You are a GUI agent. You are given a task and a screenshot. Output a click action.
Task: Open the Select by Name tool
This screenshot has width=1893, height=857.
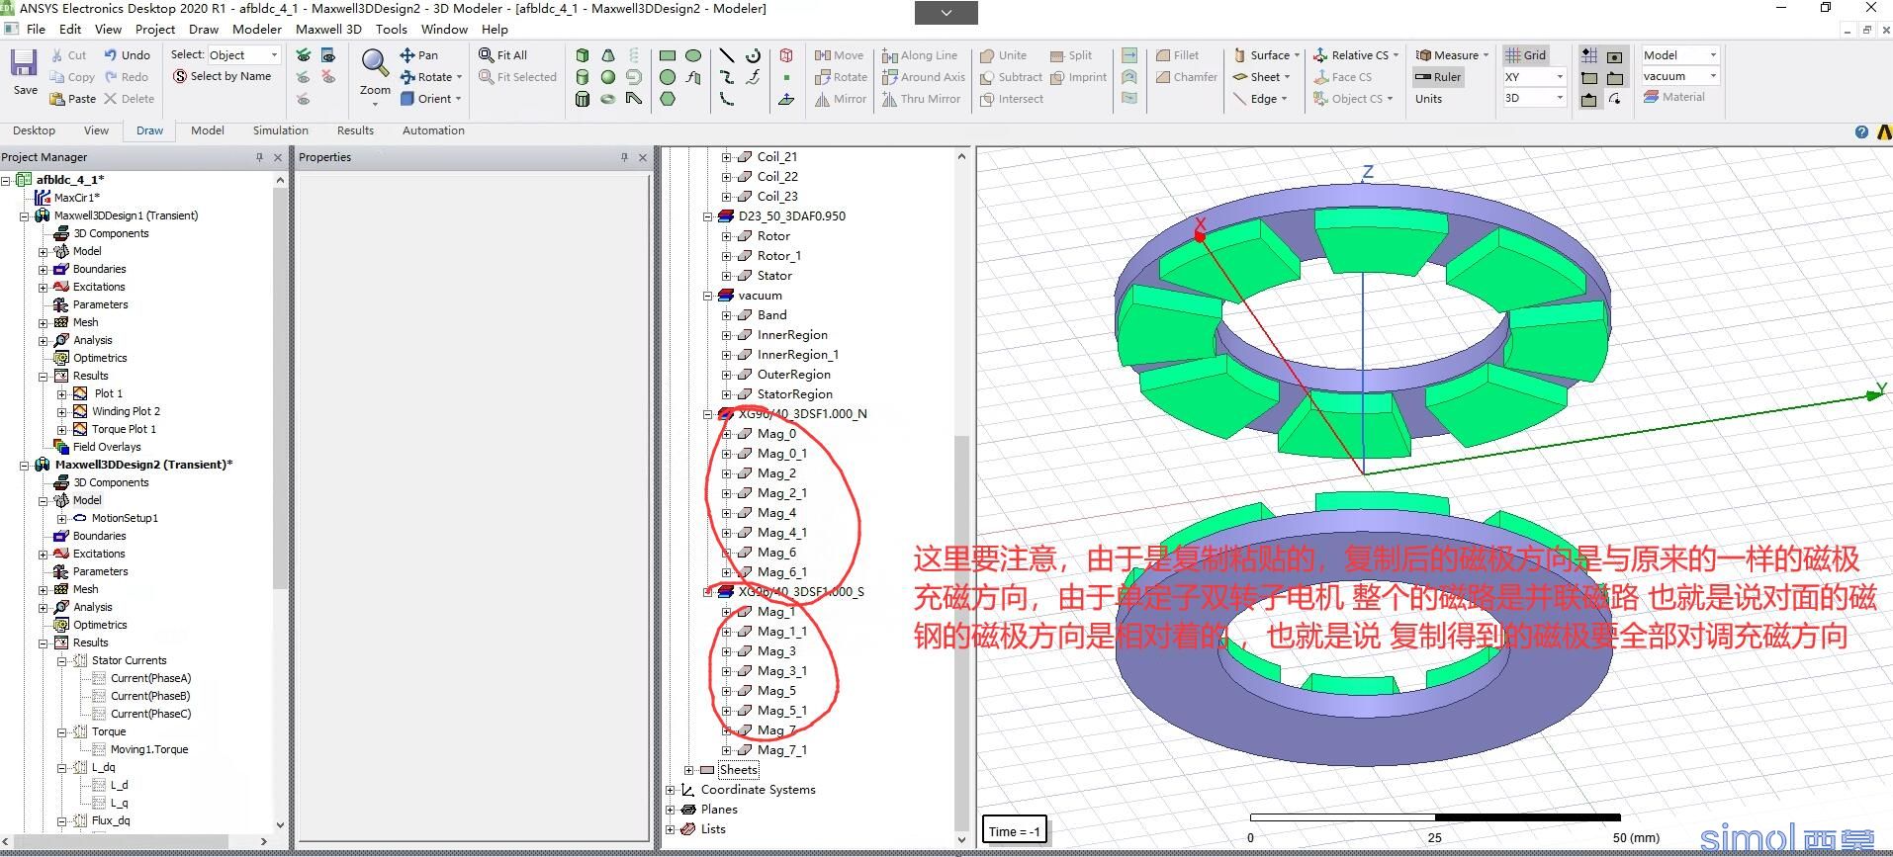[222, 76]
